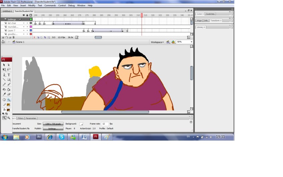Toggle visibility of kid chair layer

(x=24, y=23)
